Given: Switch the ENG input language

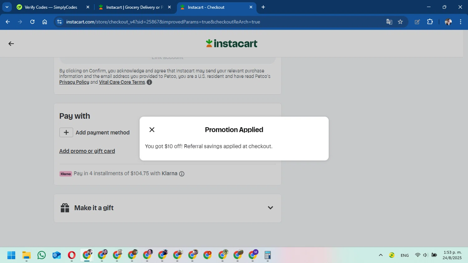Looking at the screenshot, I should coord(405,255).
